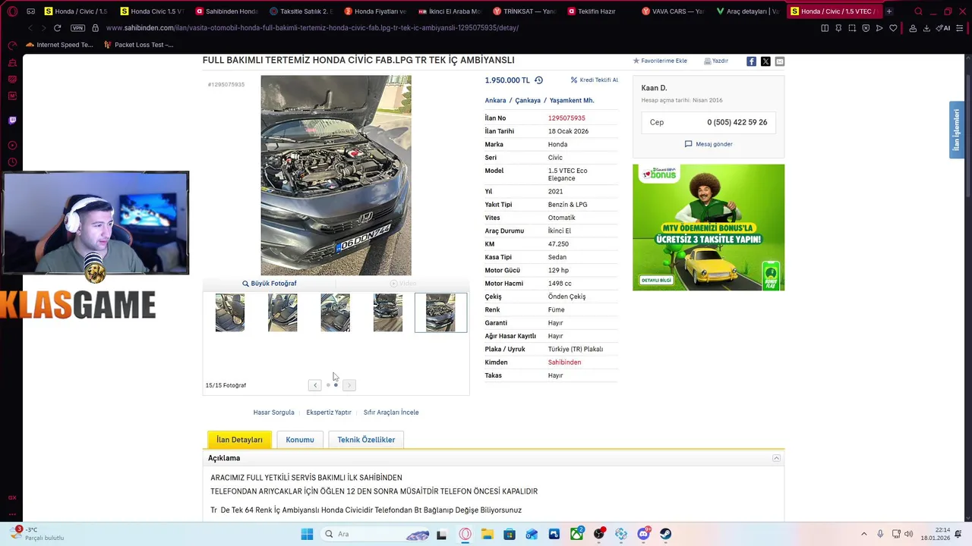Click the price history clock icon
The width and height of the screenshot is (972, 546).
coord(538,80)
